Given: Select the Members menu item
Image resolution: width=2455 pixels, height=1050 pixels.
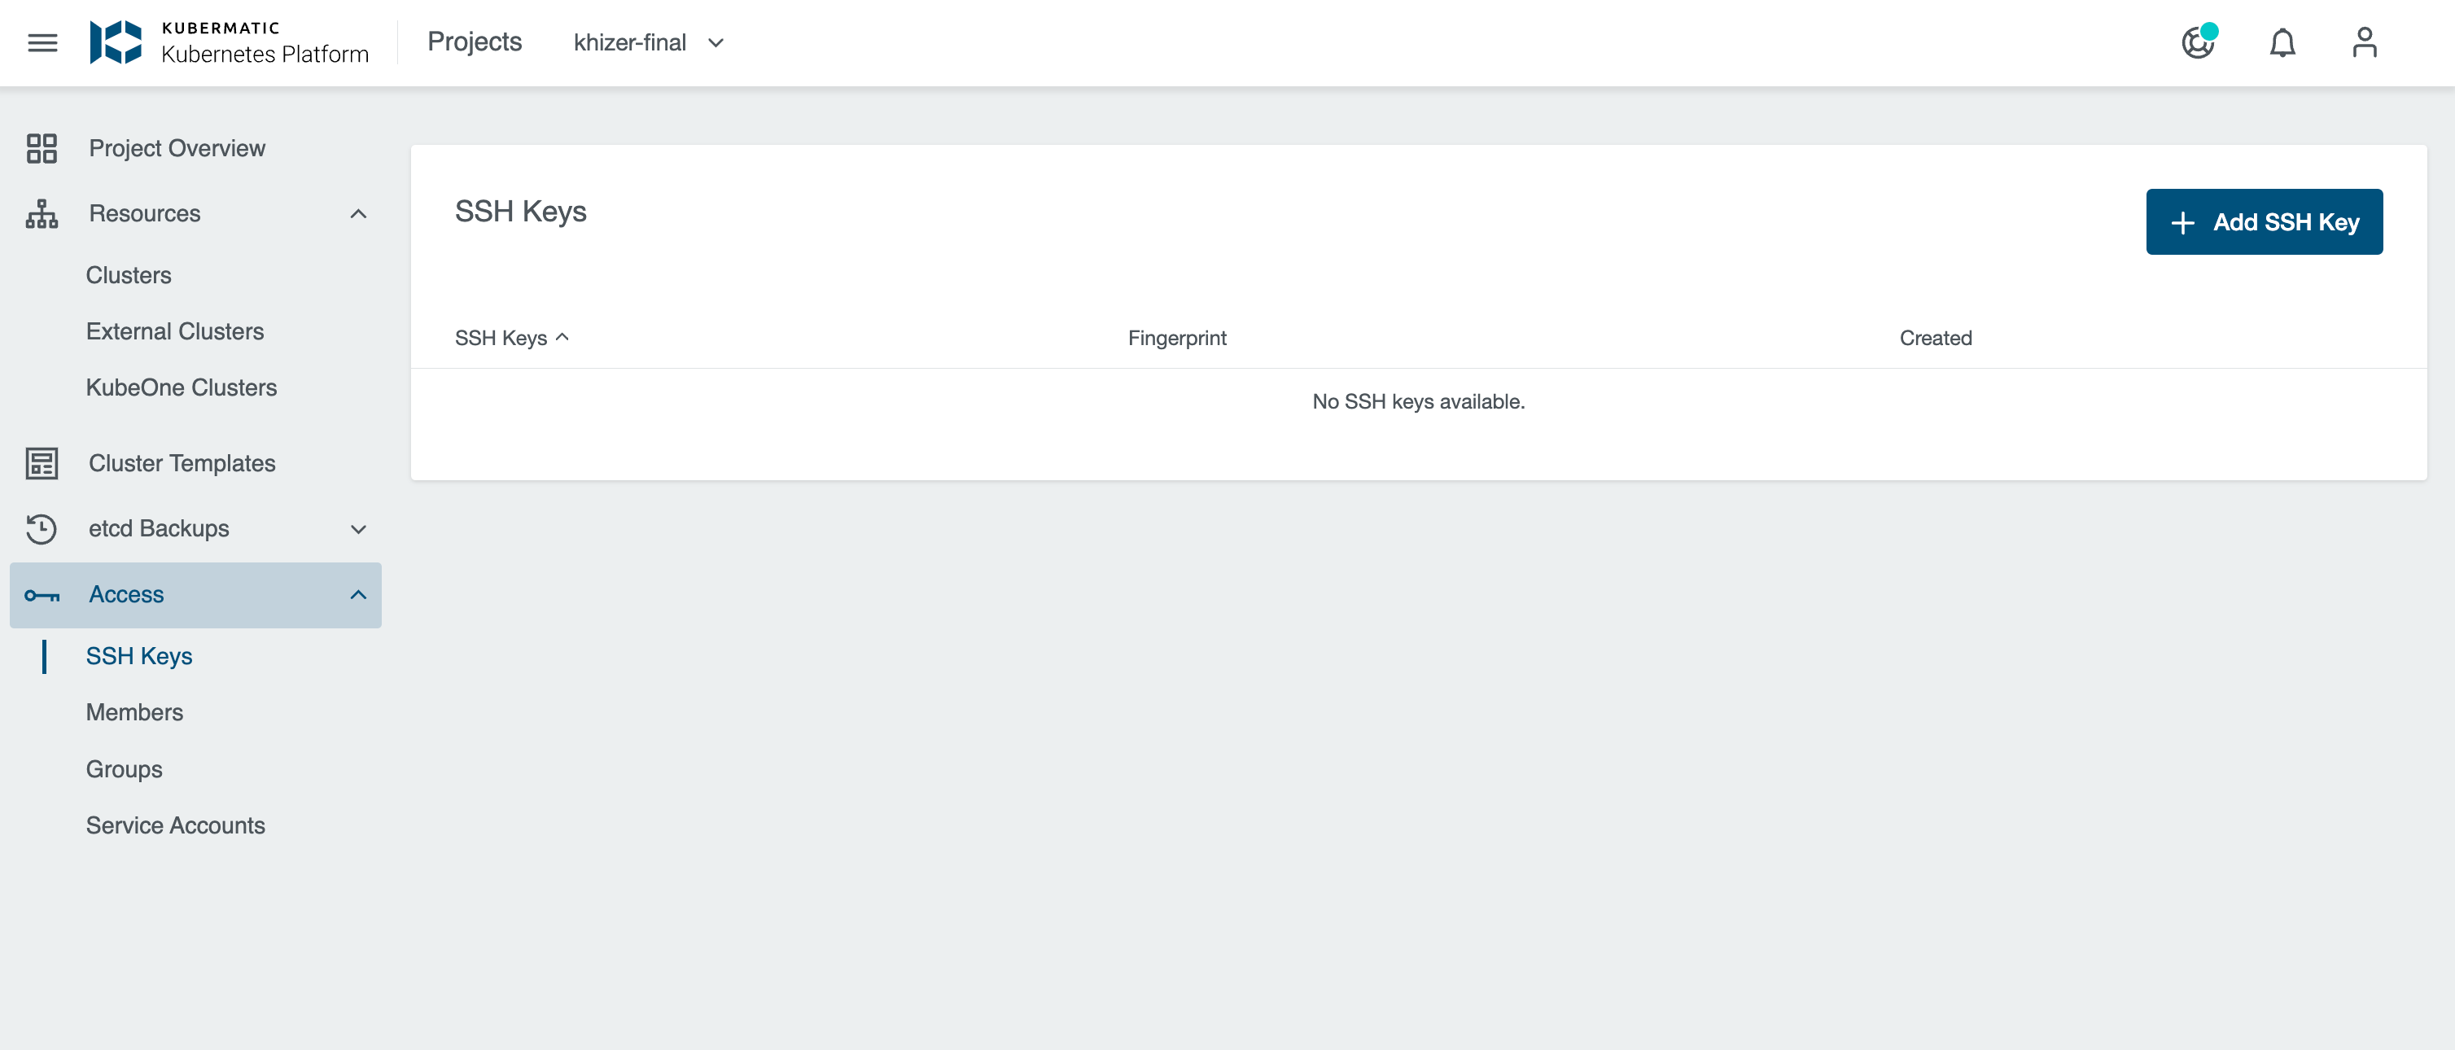Looking at the screenshot, I should (134, 712).
